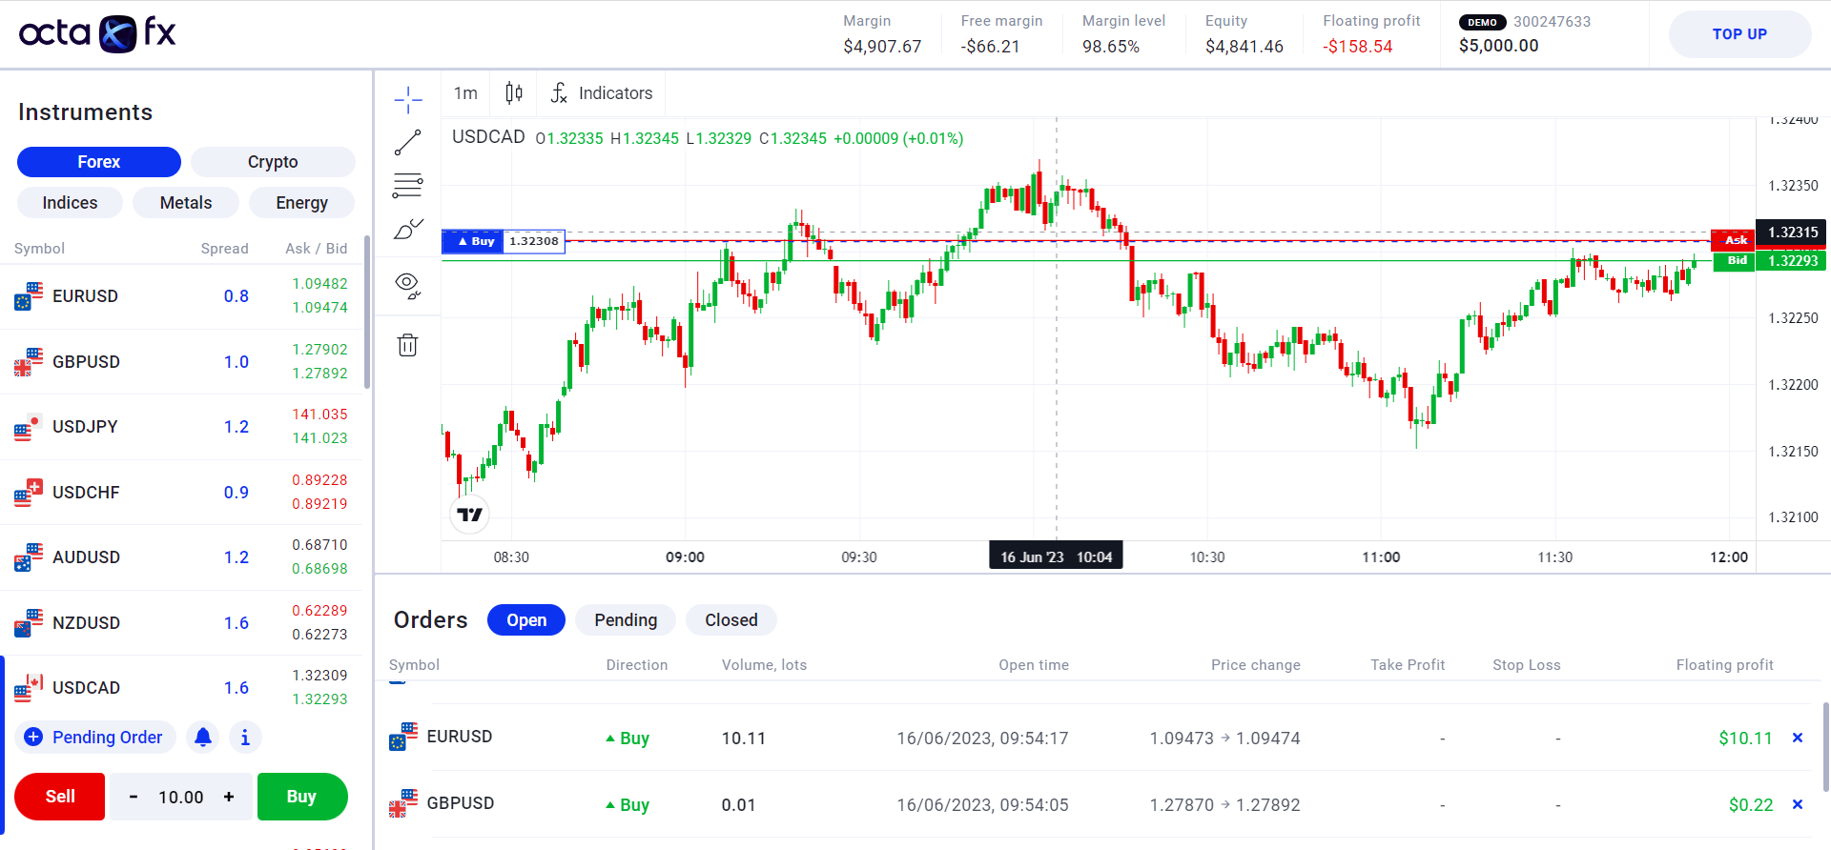The image size is (1831, 850).
Task: Click the orders panel scrollbar
Action: [1825, 748]
